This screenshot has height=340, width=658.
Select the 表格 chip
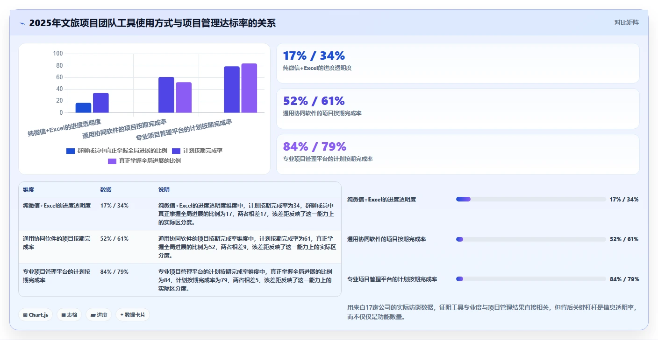point(69,315)
